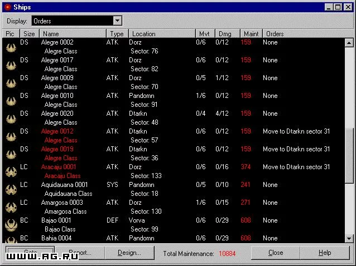Select red ship name Alegre 0012
This screenshot has height=266, width=356.
click(x=57, y=131)
